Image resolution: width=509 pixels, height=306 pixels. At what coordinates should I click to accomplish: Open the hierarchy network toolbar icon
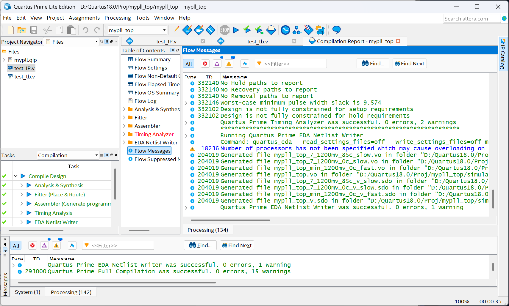click(x=297, y=30)
